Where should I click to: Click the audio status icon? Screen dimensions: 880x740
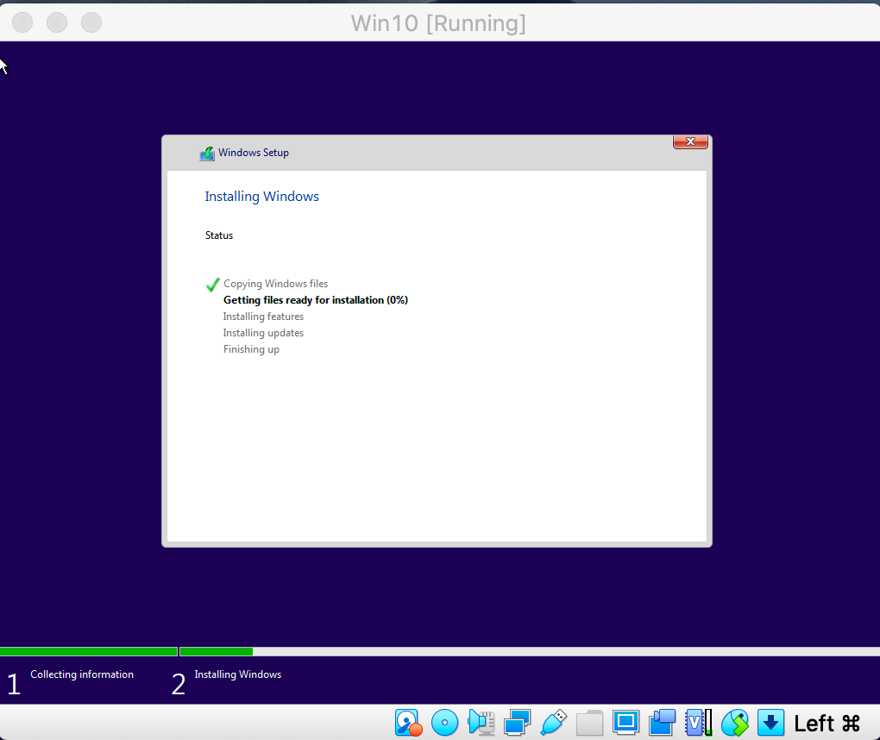pyautogui.click(x=481, y=723)
